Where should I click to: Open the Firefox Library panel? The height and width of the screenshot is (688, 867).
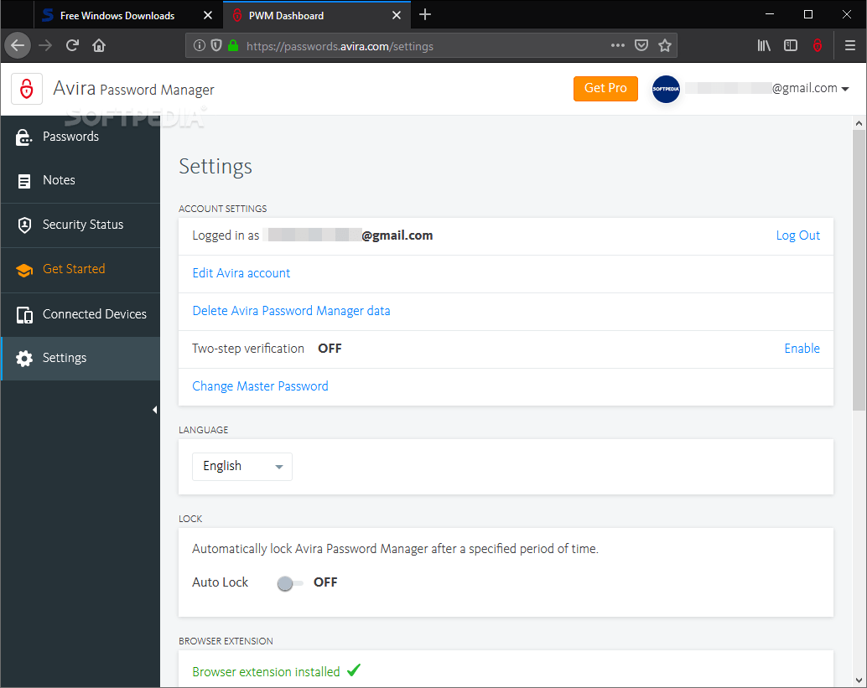pyautogui.click(x=764, y=45)
